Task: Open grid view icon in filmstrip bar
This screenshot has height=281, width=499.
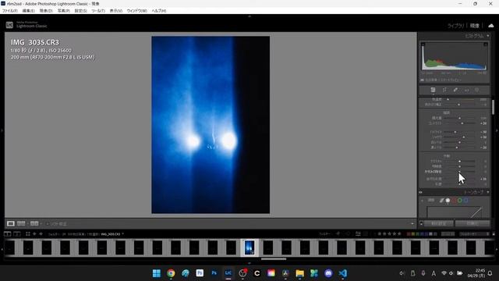Action: (28, 234)
